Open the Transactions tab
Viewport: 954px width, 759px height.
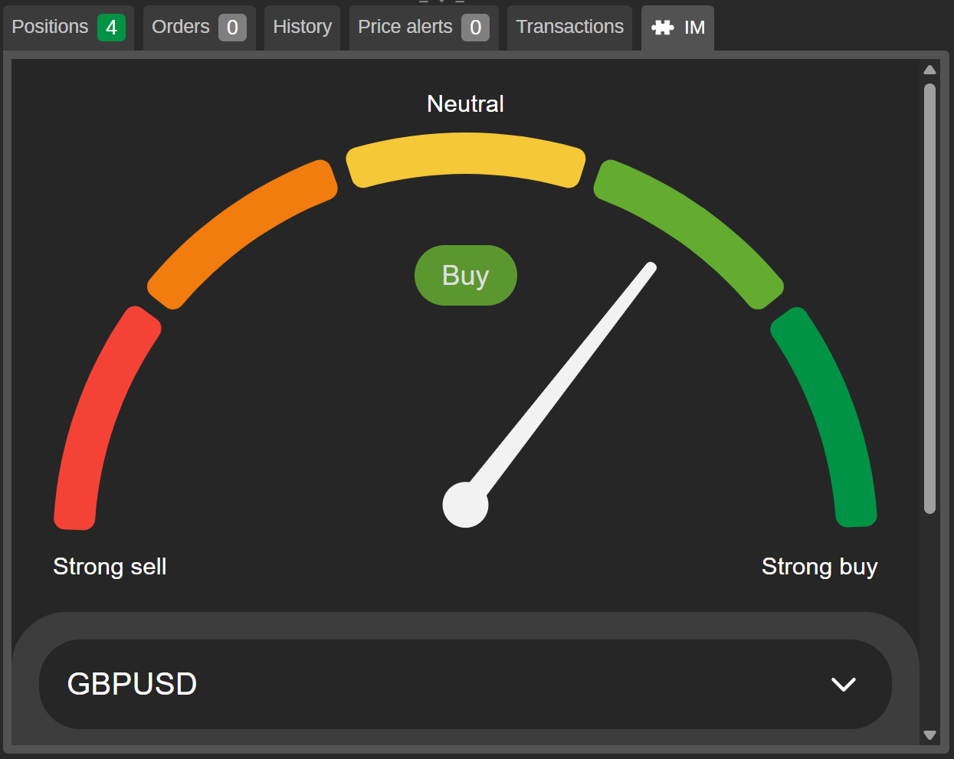(x=569, y=28)
